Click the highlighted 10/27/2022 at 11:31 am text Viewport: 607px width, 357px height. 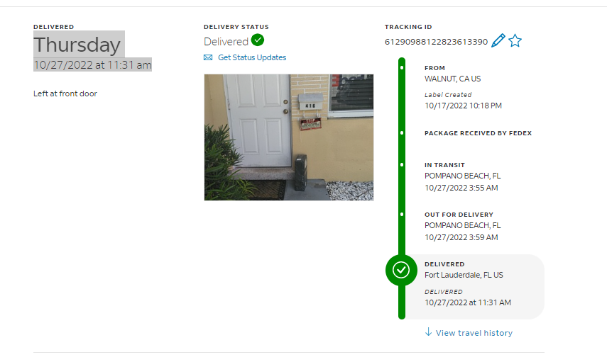point(92,65)
